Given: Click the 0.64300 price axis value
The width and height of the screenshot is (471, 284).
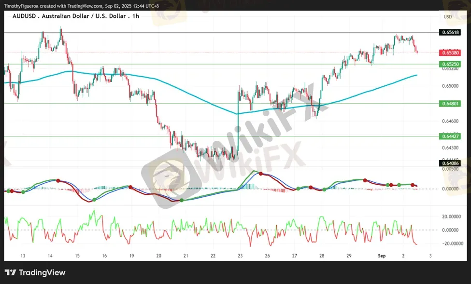Looking at the screenshot, I should tap(450, 148).
